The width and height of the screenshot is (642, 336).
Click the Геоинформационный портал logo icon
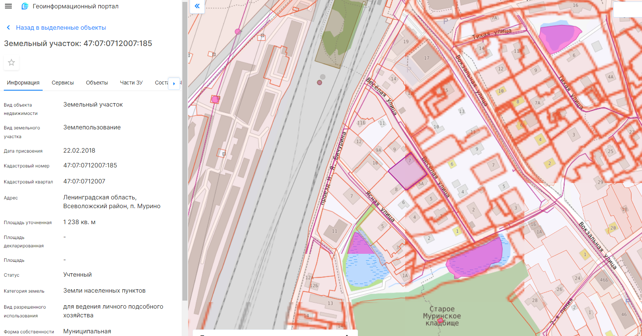[x=25, y=6]
